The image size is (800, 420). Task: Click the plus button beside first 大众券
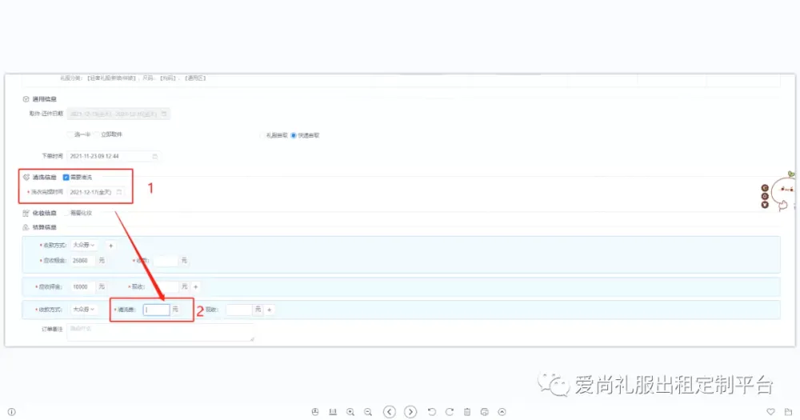coord(110,246)
